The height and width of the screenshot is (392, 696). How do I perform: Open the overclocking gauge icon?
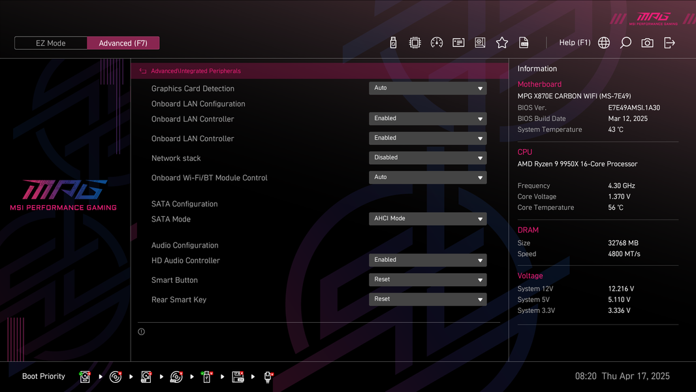pyautogui.click(x=436, y=42)
